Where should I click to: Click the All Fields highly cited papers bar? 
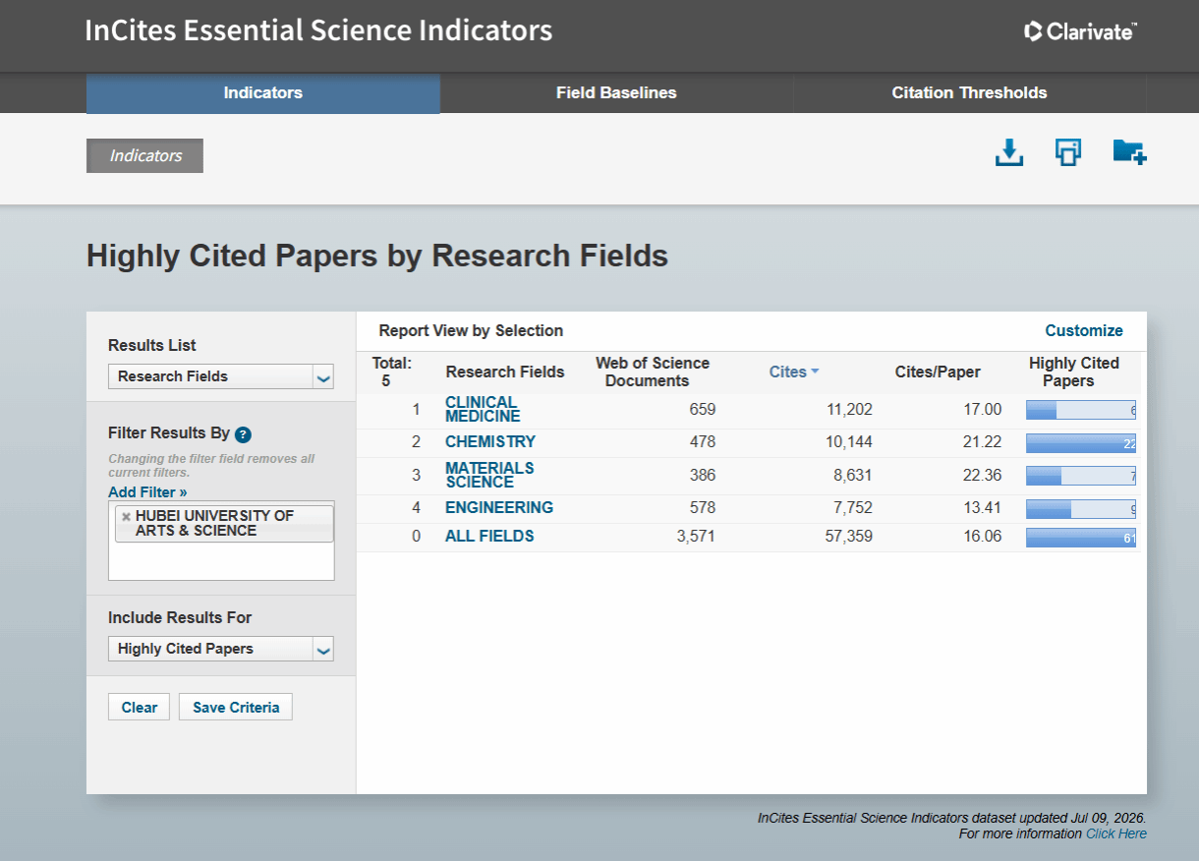pyautogui.click(x=1081, y=538)
